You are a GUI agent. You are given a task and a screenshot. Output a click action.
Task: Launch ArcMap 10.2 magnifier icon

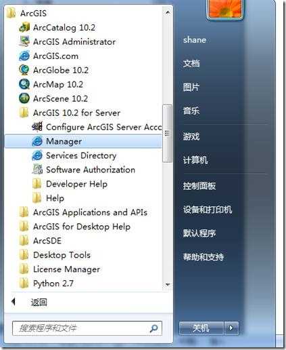24,84
